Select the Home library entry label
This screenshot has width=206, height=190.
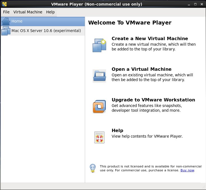pyautogui.click(x=17, y=21)
